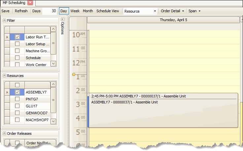243x151 pixels.
Task: Switch to Month view
Action: point(88,11)
